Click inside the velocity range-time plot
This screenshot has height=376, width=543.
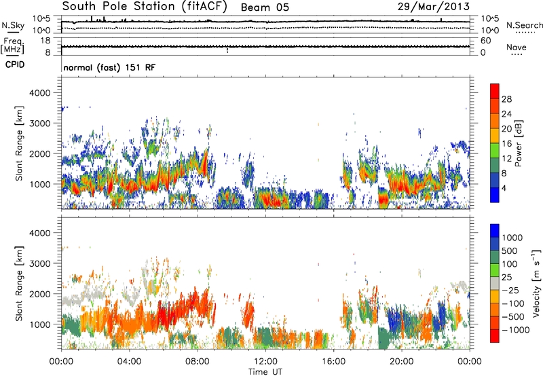265,283
